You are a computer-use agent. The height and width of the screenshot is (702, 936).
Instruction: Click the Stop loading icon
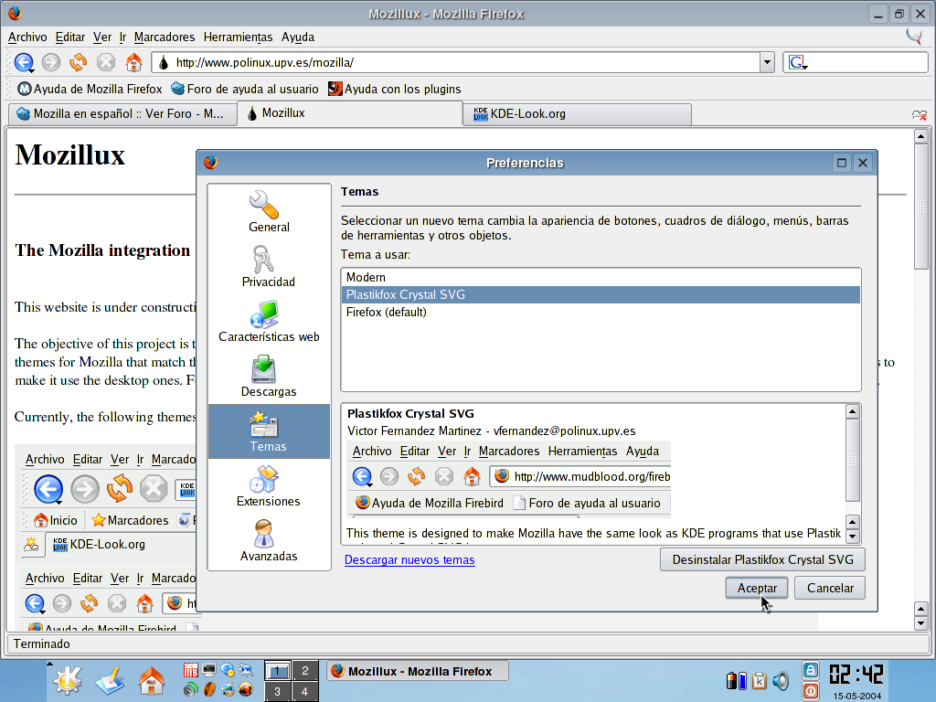pyautogui.click(x=106, y=62)
